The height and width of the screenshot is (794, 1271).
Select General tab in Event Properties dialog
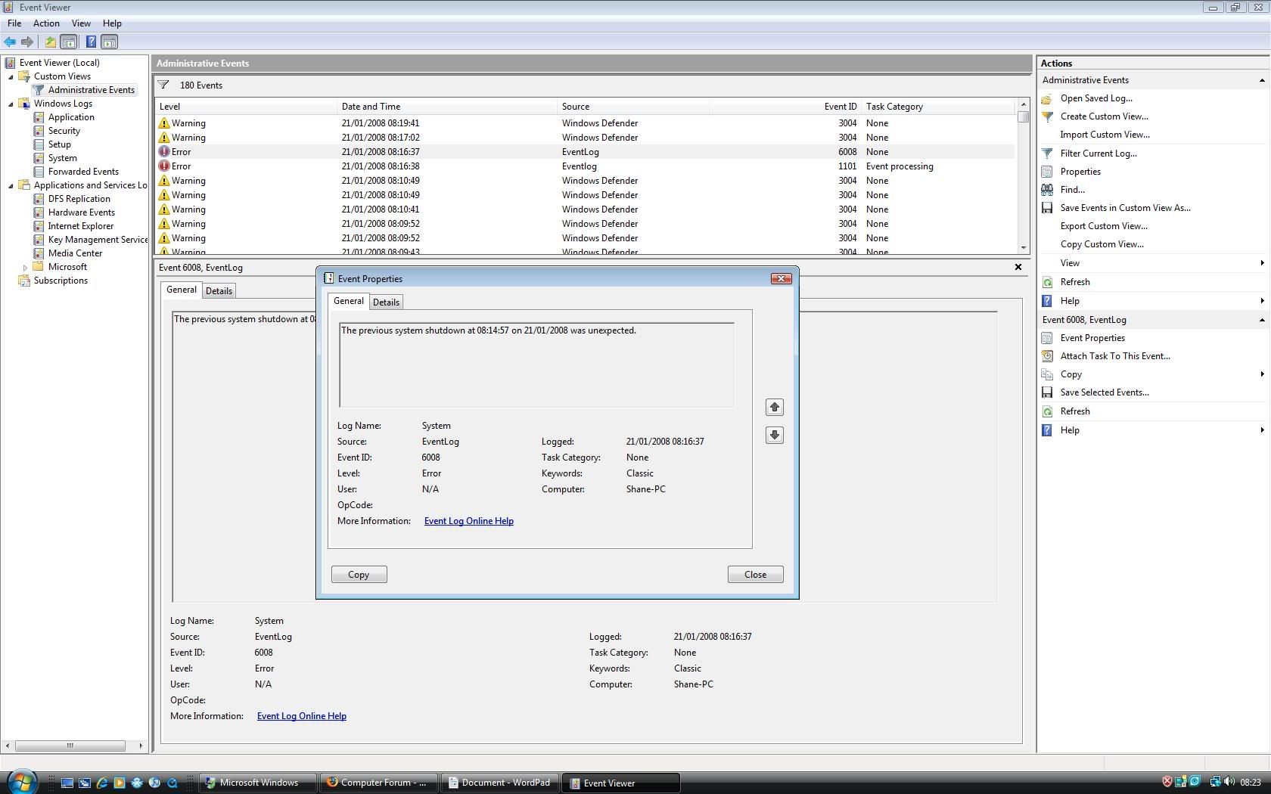click(349, 301)
